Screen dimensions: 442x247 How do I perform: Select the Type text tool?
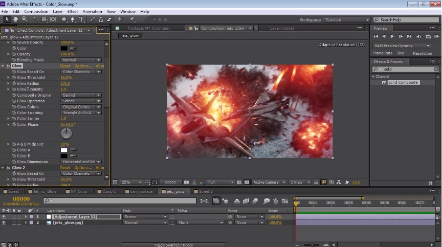point(82,19)
